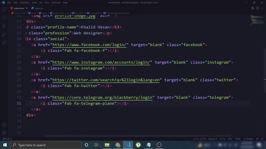
Task: Click Ln 31, Col 54 status item
Action: (199, 139)
